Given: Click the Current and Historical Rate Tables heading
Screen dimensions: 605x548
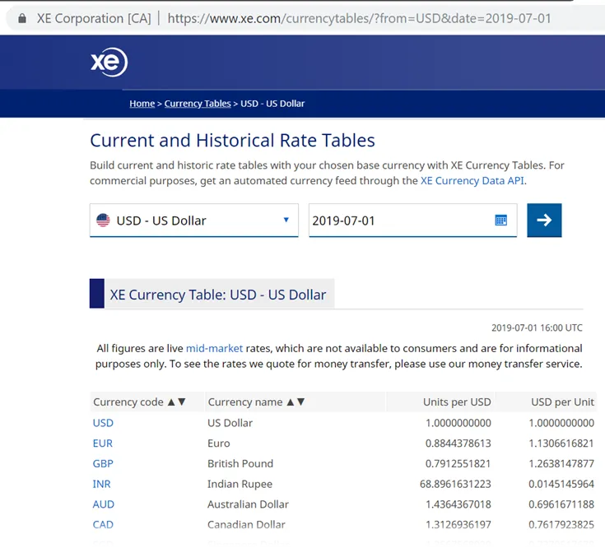Looking at the screenshot, I should point(232,141).
